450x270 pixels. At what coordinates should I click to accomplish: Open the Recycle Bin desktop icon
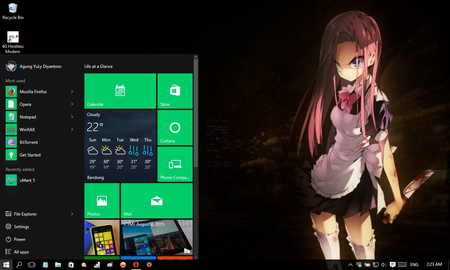pos(13,11)
